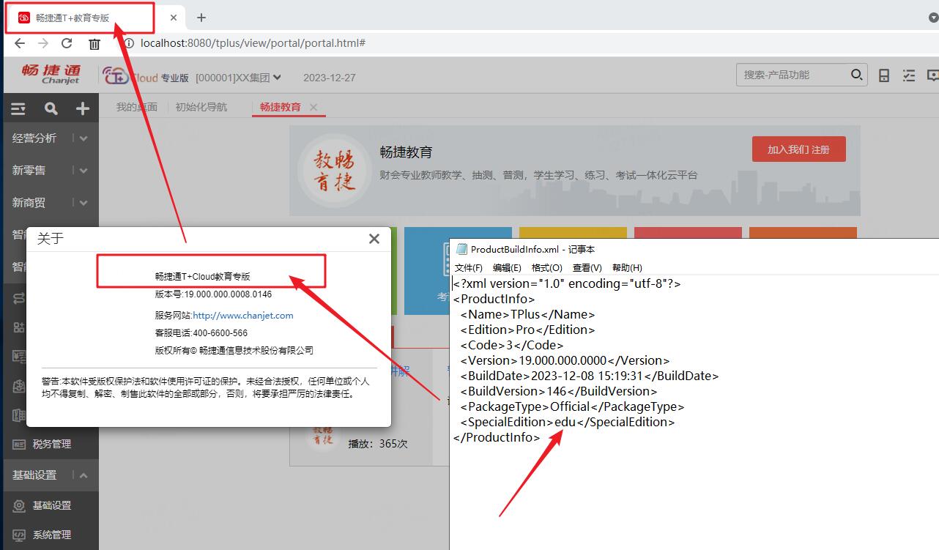Click the ProductBuildInfo.xml Notepad title bar
Image resolution: width=939 pixels, height=550 pixels.
(694, 250)
